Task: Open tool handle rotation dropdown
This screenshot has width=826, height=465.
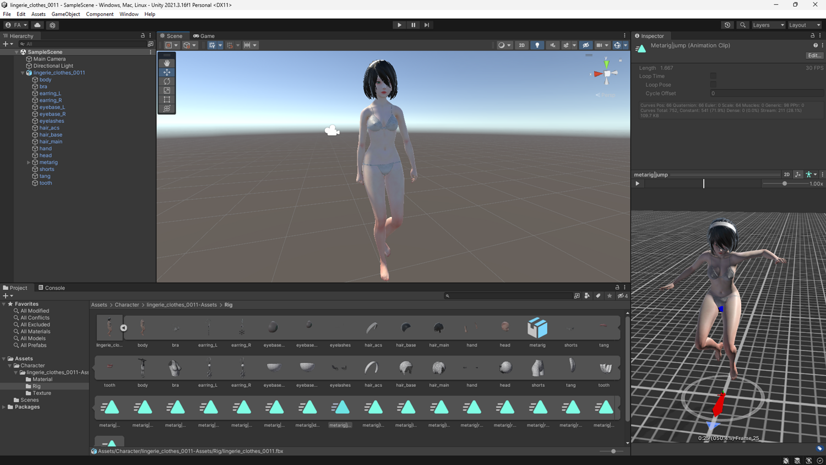Action: (189, 45)
